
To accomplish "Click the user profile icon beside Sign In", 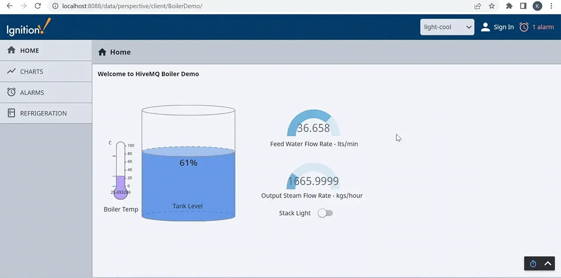I will (485, 27).
